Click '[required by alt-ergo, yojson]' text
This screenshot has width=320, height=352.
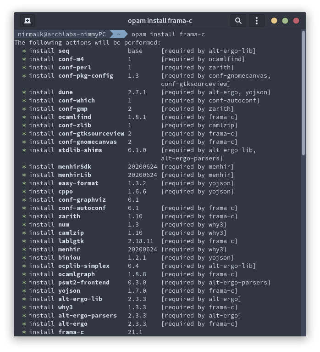[216, 92]
